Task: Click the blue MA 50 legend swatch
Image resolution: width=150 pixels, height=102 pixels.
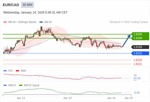Action: click(41, 22)
